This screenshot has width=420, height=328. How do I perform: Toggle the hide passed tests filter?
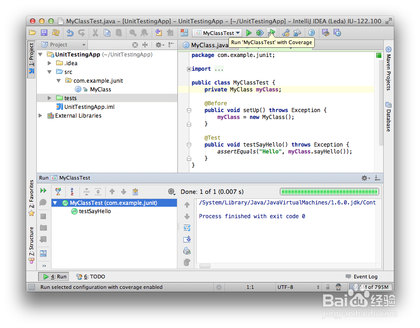coord(58,192)
